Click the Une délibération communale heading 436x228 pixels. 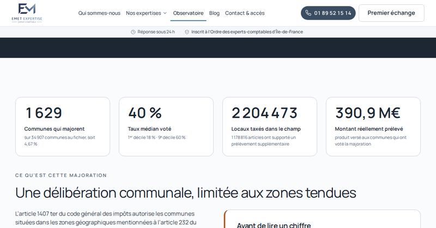pyautogui.click(x=185, y=193)
